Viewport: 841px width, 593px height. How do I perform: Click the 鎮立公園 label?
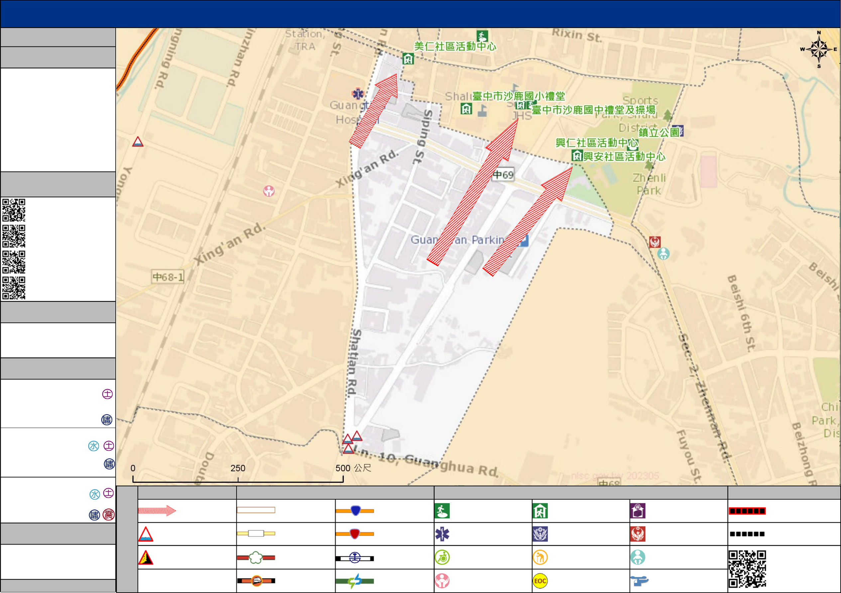pos(659,132)
